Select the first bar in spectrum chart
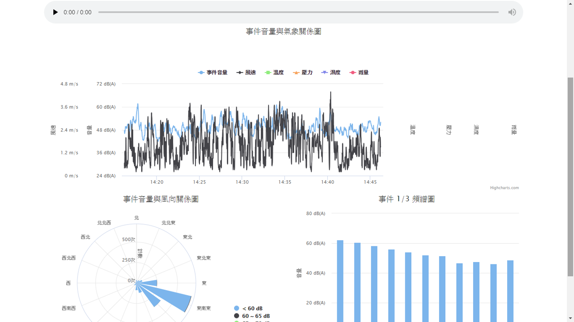This screenshot has width=574, height=322. click(340, 281)
